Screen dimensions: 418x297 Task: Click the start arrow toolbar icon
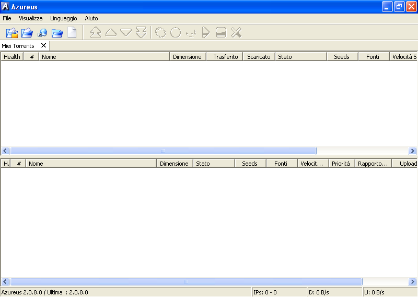click(205, 32)
